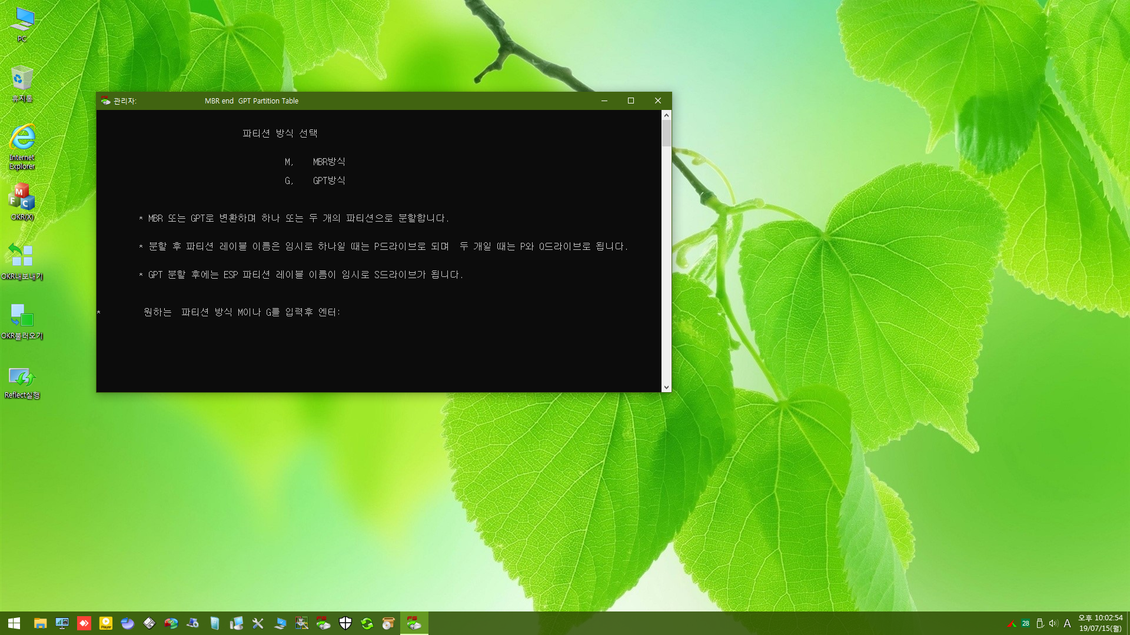Screen dimensions: 1130x635
Task: Click the monitor with checkmark taskbar icon
Action: pyautogui.click(x=280, y=623)
